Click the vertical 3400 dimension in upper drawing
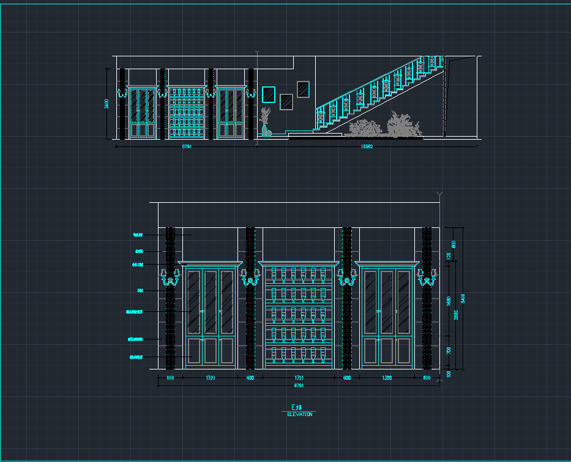Image resolution: width=571 pixels, height=462 pixels. [x=106, y=104]
